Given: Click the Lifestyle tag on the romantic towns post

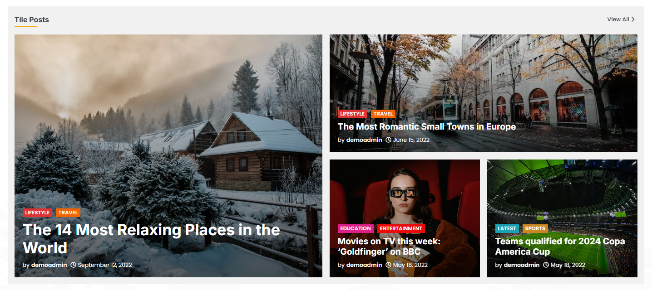Looking at the screenshot, I should coord(353,114).
